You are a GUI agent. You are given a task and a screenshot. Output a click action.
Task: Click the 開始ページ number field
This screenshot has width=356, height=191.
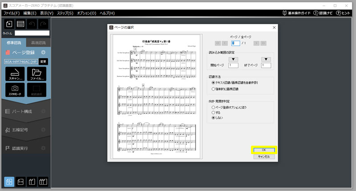(x=233, y=65)
